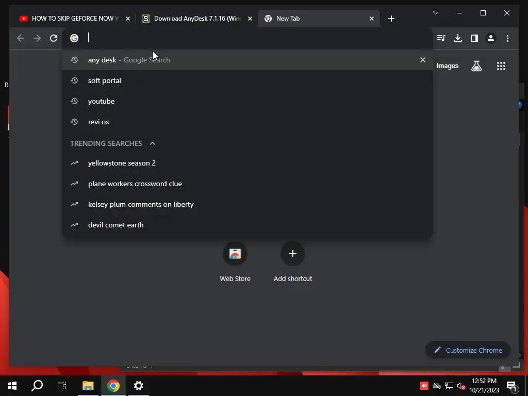Open the tab search dropdown arrow
The height and width of the screenshot is (396, 528).
(x=435, y=13)
